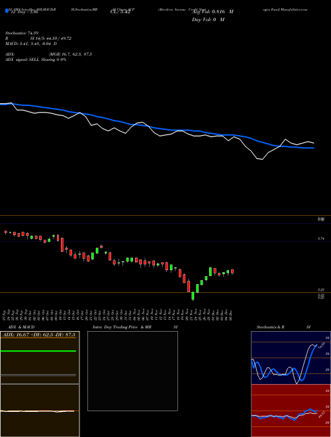Image resolution: width=331 pixels, height=437 pixels.
Task: Select the 'Day Vol: 0 M' text
Action: (x=208, y=20)
